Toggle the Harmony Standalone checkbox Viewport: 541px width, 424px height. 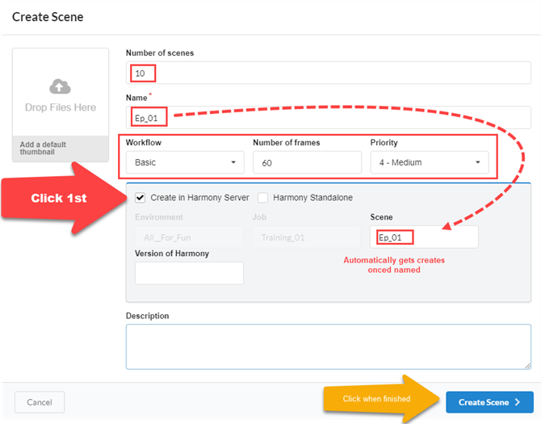(263, 198)
